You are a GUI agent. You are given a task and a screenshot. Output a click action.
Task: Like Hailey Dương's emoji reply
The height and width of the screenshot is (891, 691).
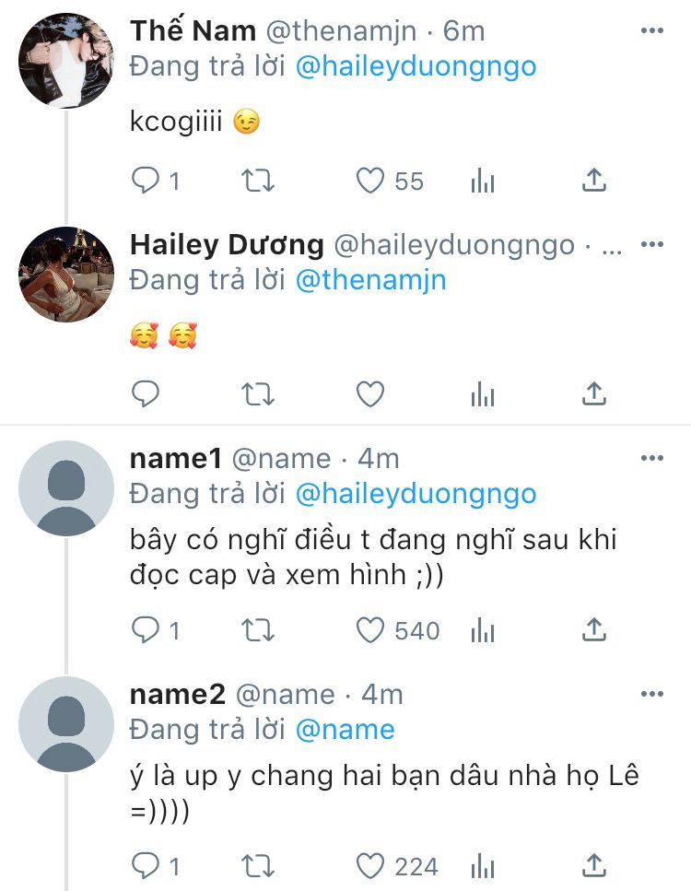[370, 394]
